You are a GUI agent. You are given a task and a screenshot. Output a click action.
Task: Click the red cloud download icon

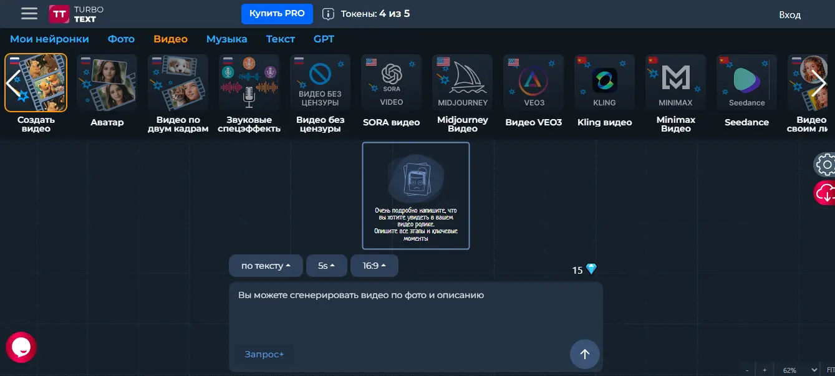[x=825, y=193]
